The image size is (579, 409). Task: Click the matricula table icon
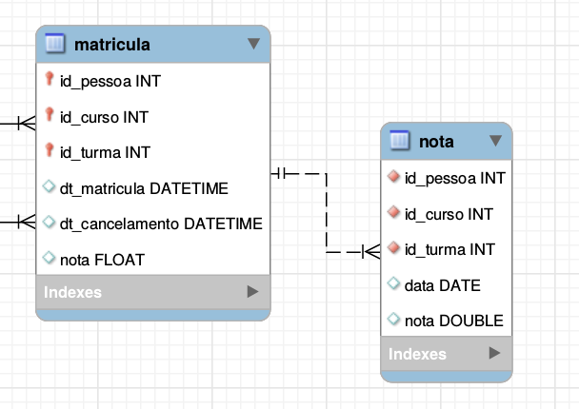[55, 44]
